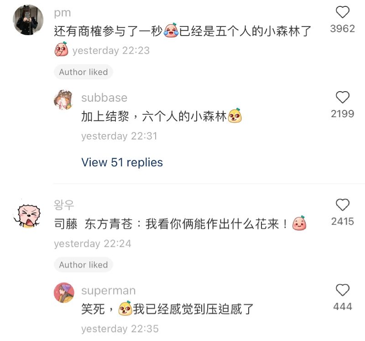365x341 pixels.
Task: Select pm's comment text about 小森林
Action: tap(182, 31)
